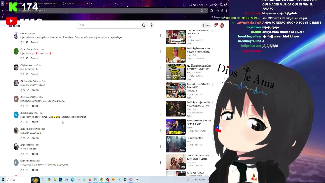Go back with browser back arrow
Viewport: 325px width, 183px height.
pos(3,11)
